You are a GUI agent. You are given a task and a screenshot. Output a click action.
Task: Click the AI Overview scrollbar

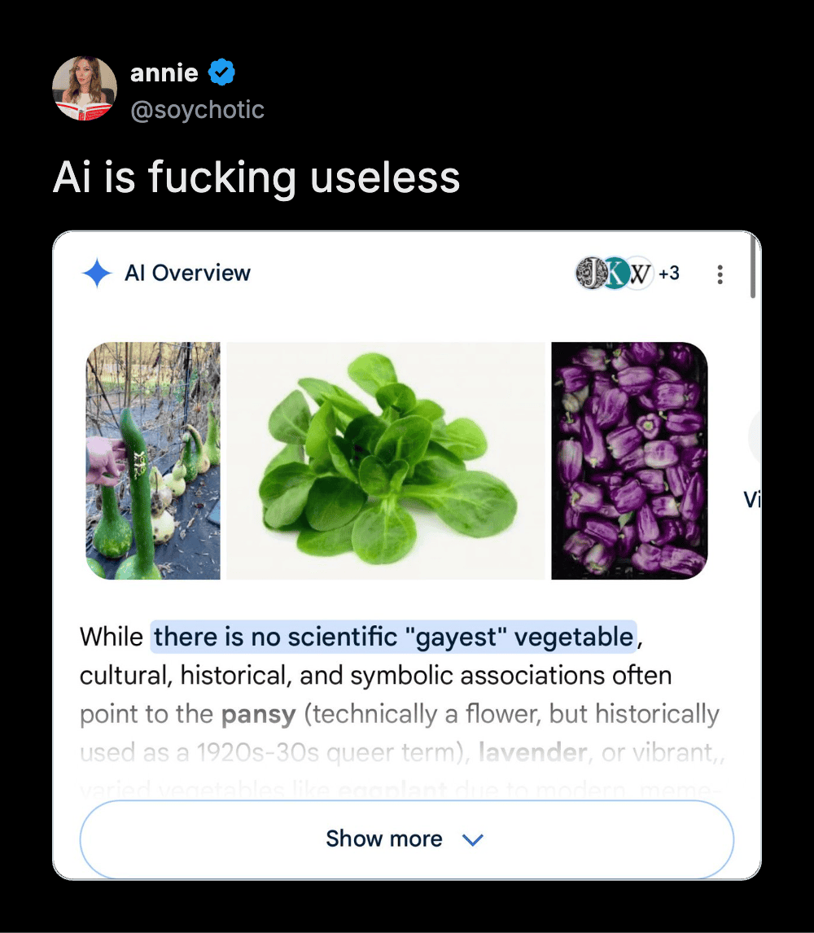click(x=753, y=267)
